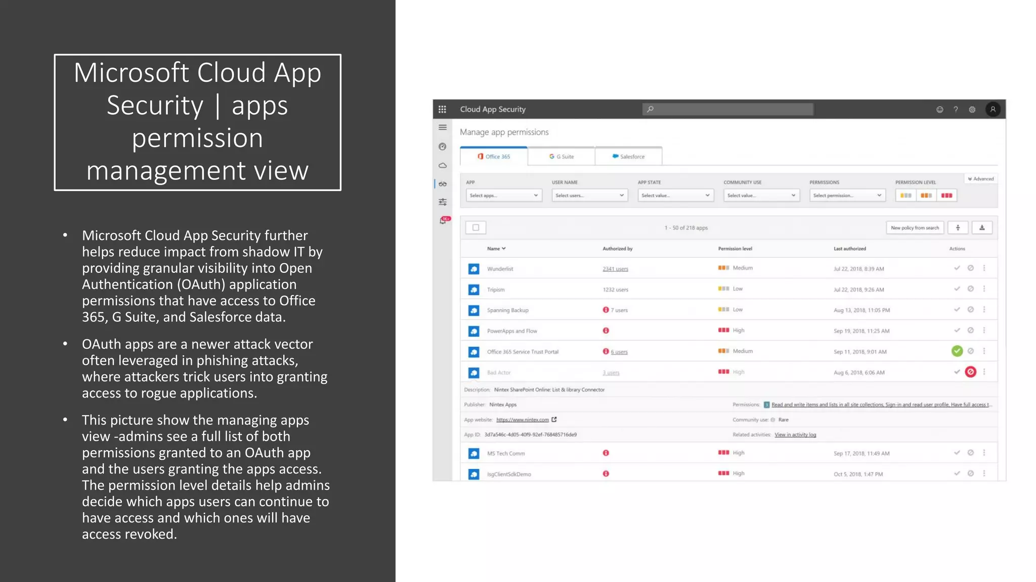Check the select-all apps checkbox
Screen dimensions: 1036x582
476,228
